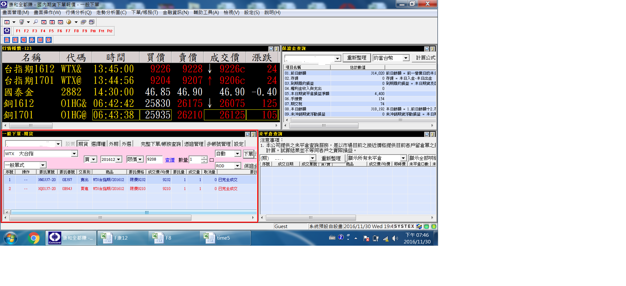Expand the WTX 大台指 product dropdown
Viewport: 626px width, 286px height.
coord(74,154)
